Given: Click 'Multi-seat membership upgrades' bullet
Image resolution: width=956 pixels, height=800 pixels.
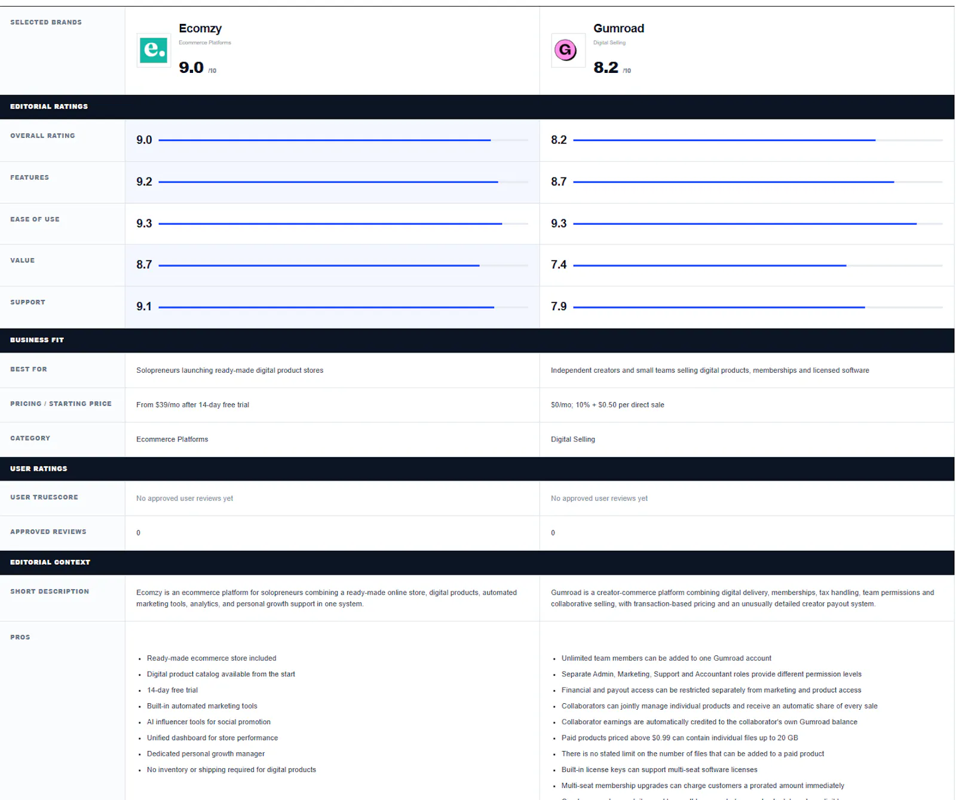Looking at the screenshot, I should click(x=703, y=786).
